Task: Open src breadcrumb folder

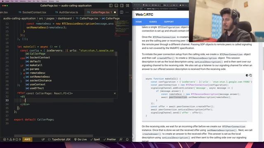Action: [x=41, y=18]
